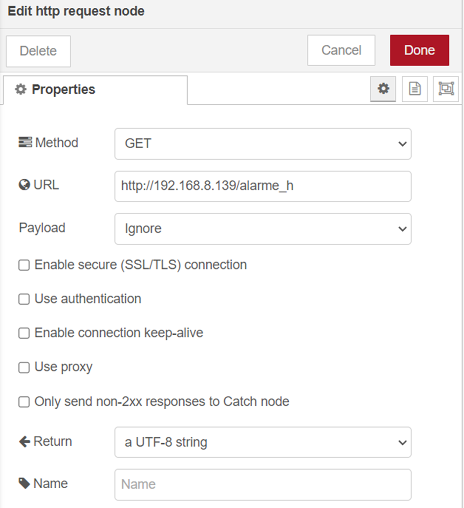Click the Cancel button

341,50
